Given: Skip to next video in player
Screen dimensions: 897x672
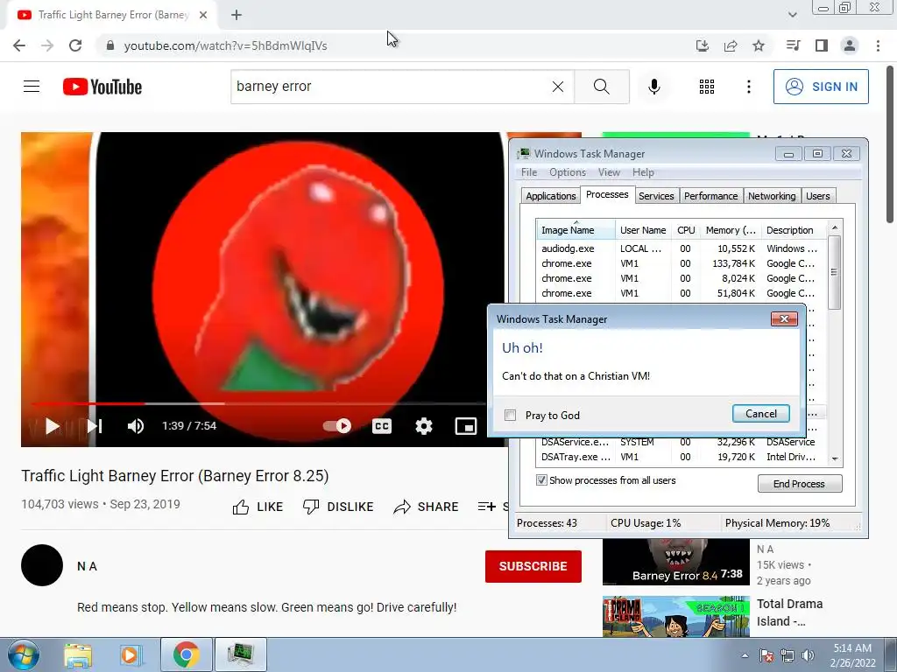Looking at the screenshot, I should [x=95, y=426].
